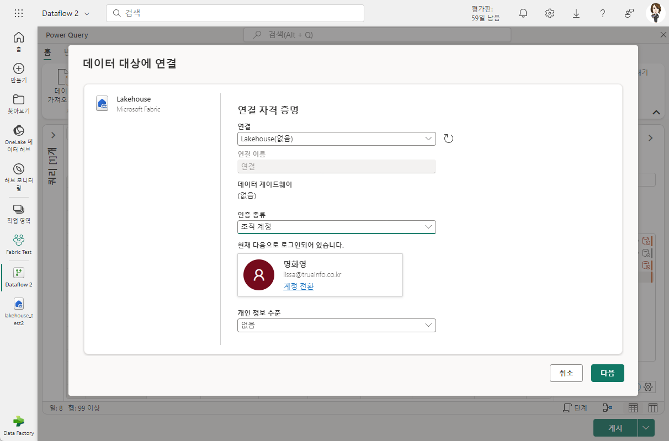Click Publish (게시) button
Image resolution: width=669 pixels, height=441 pixels.
615,428
